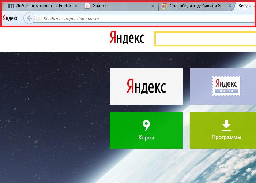Click the download arrow icon on Программы tile
The width and height of the screenshot is (256, 183).
click(x=226, y=126)
